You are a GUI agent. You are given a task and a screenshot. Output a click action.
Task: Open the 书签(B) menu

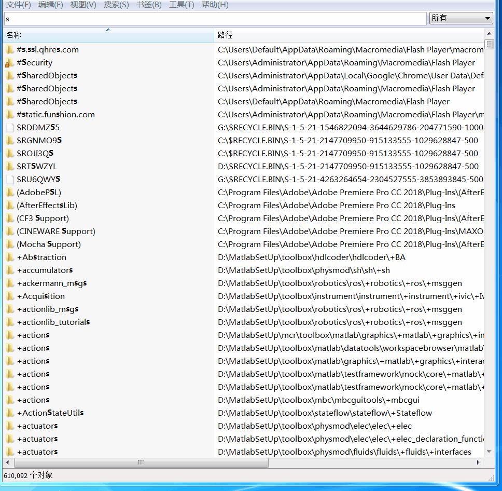point(149,5)
